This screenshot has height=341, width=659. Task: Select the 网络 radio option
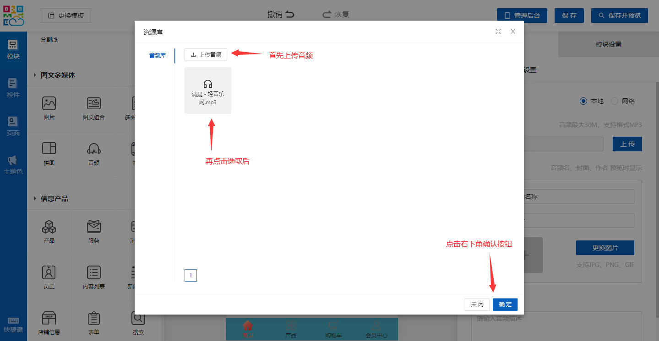point(615,101)
